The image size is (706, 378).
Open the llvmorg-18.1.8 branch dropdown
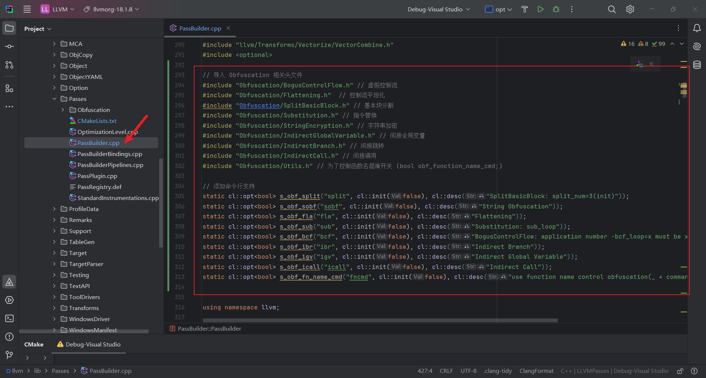111,9
